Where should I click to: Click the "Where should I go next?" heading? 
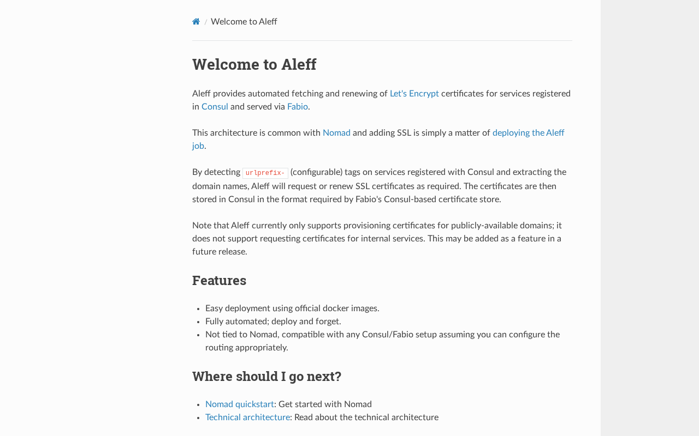tap(266, 376)
